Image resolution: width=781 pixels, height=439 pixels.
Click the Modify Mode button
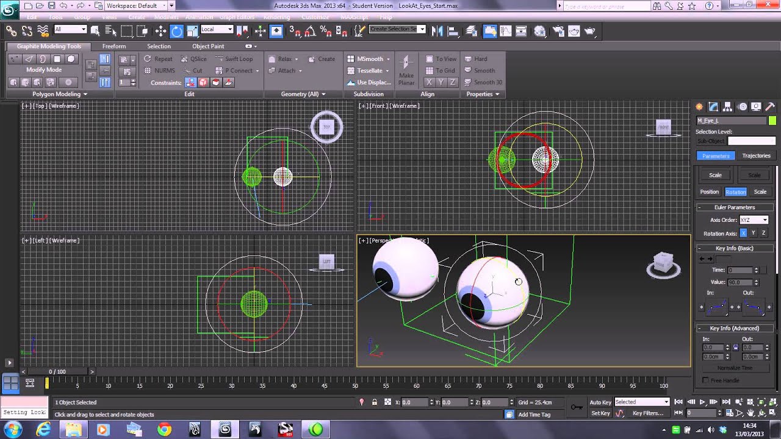click(44, 70)
